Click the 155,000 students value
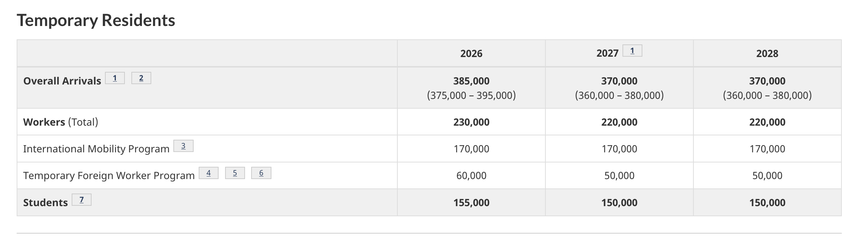The image size is (857, 239). click(x=471, y=203)
